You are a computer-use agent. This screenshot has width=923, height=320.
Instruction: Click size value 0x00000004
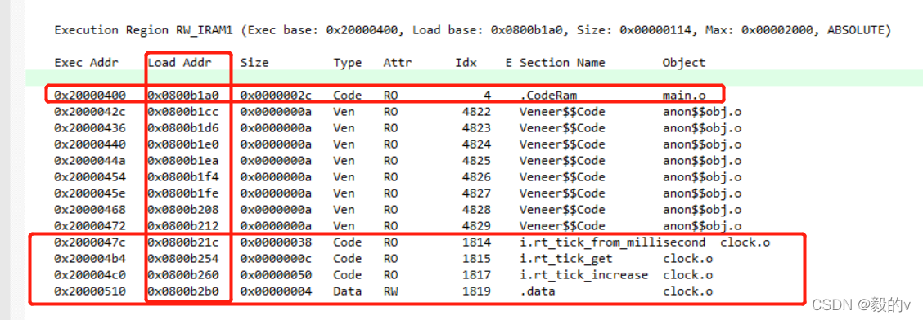click(x=276, y=291)
